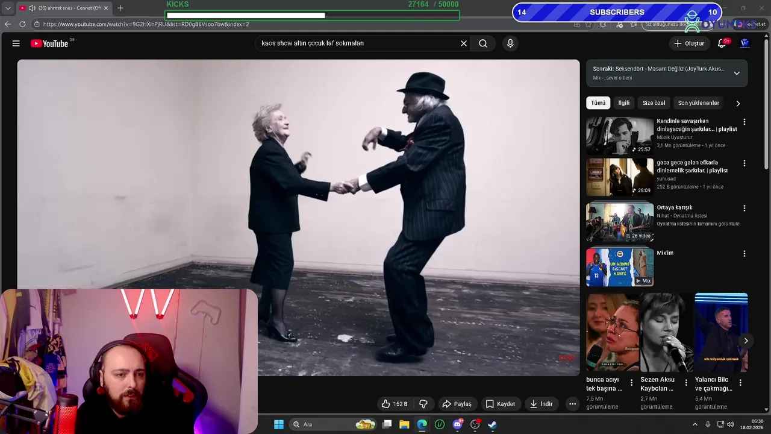Click the video player to toggle playback
Screen dimensions: 771x434
[x=298, y=217]
